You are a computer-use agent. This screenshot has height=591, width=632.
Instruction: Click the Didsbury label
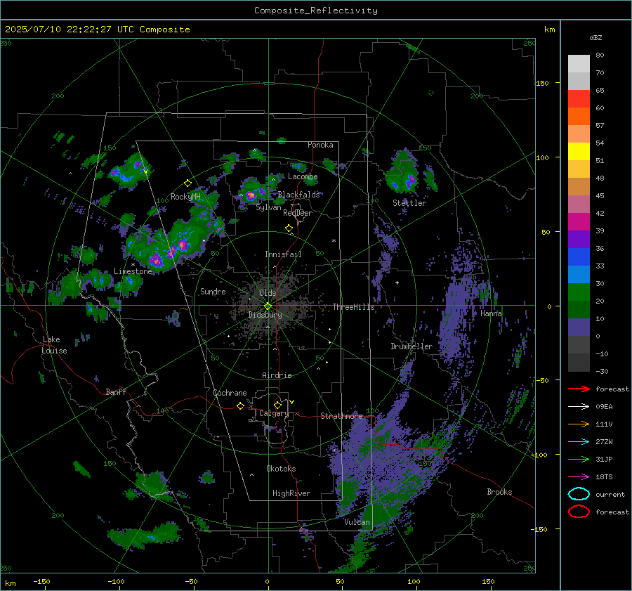click(x=265, y=315)
